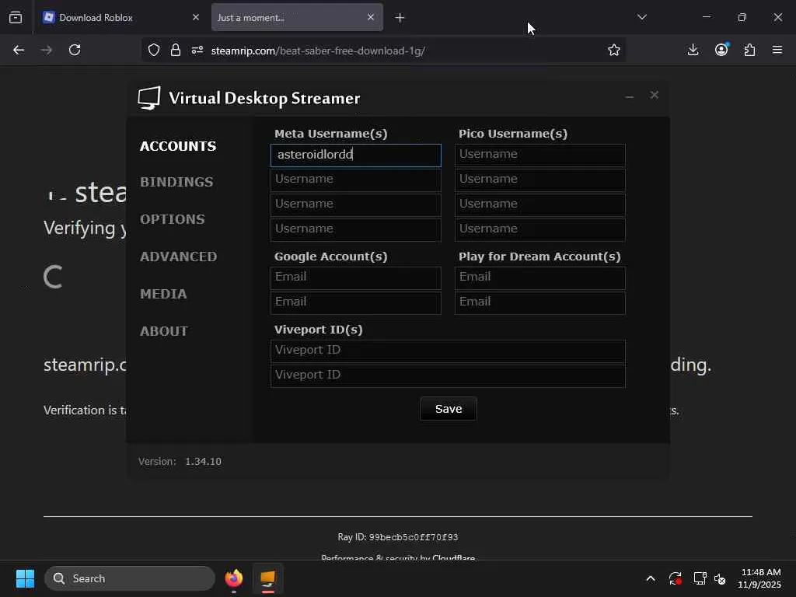Click the Firefox icon in the taskbar

tap(234, 578)
